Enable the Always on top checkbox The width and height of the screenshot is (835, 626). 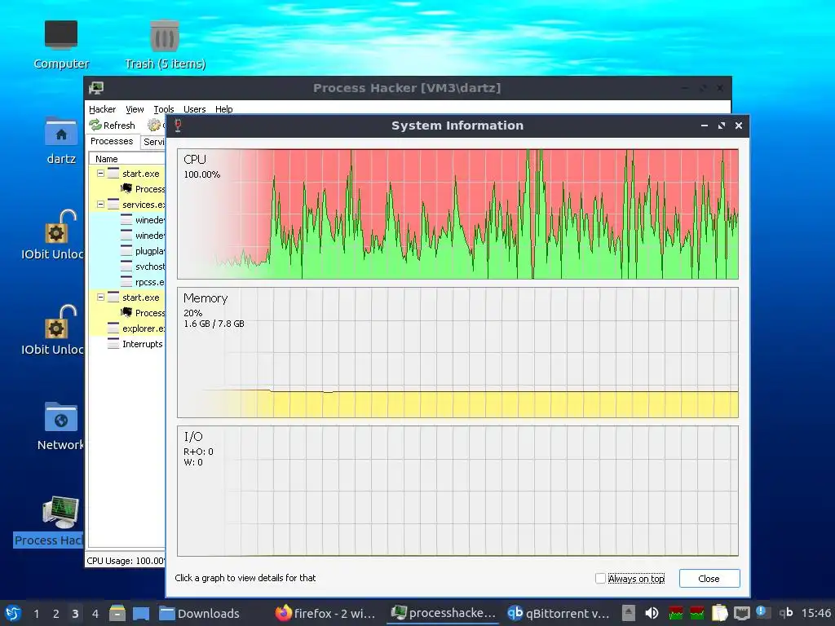coord(600,578)
